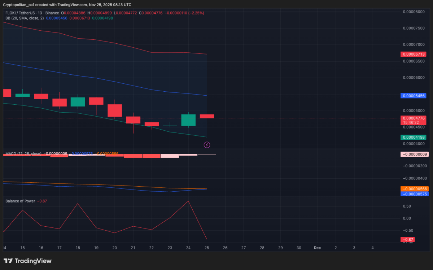Click the current price label 0.00004776

(413, 118)
